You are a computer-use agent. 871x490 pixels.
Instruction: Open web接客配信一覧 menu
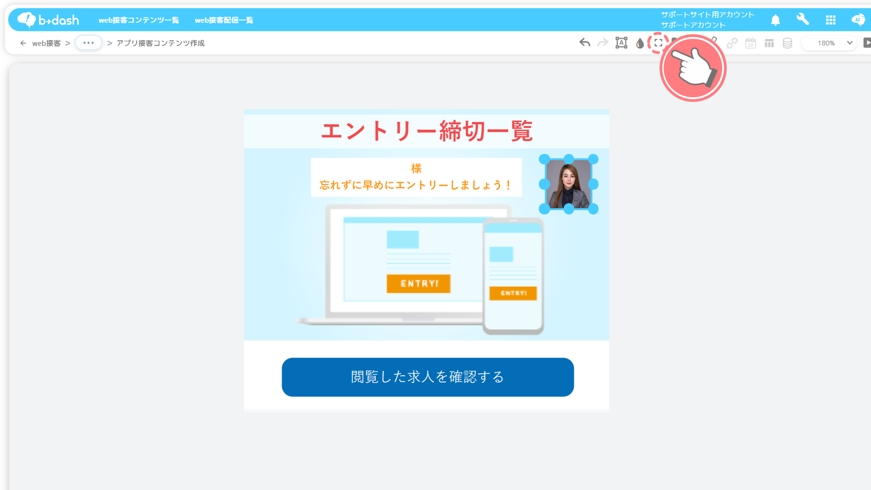[x=224, y=20]
